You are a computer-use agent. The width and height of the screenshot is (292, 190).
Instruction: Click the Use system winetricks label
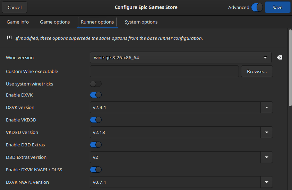point(29,84)
